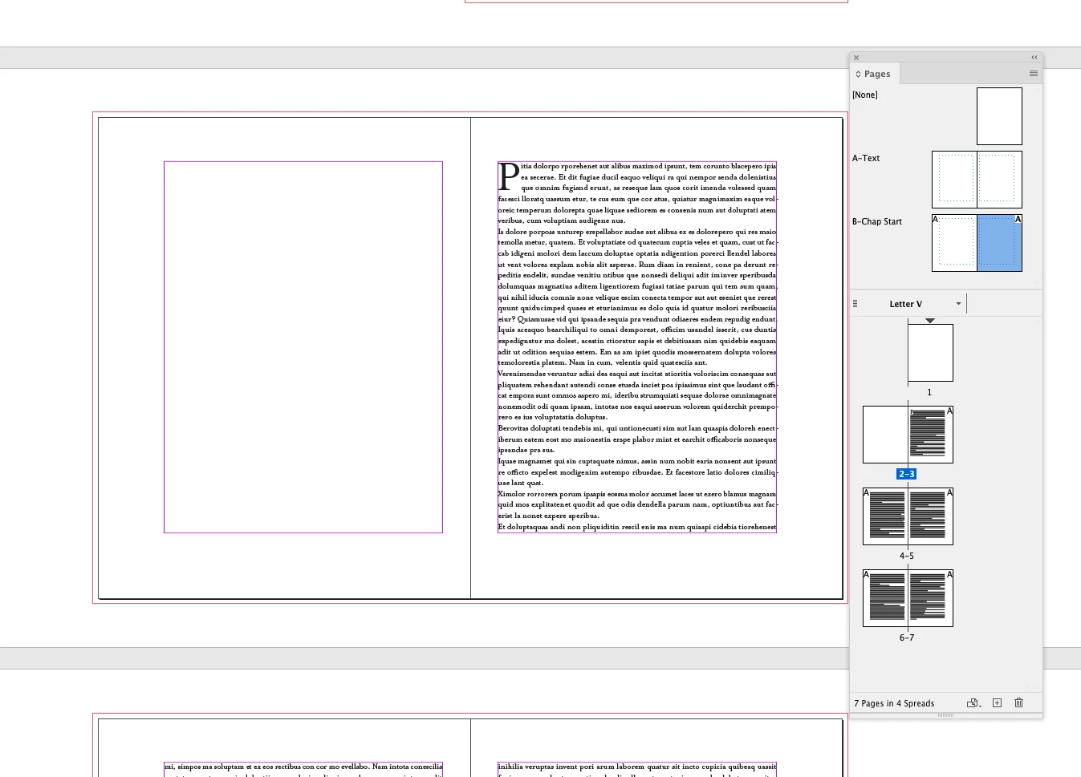Click the Pages tab collapse chevrons
Image resolution: width=1081 pixels, height=777 pixels.
coord(858,74)
